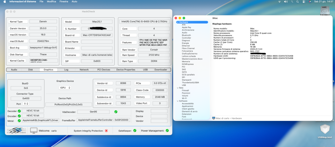Switch to the Downloader tab
This screenshot has width=335, height=147.
[x=161, y=70]
